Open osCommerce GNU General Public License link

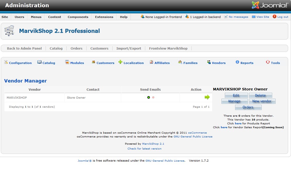[193, 137]
